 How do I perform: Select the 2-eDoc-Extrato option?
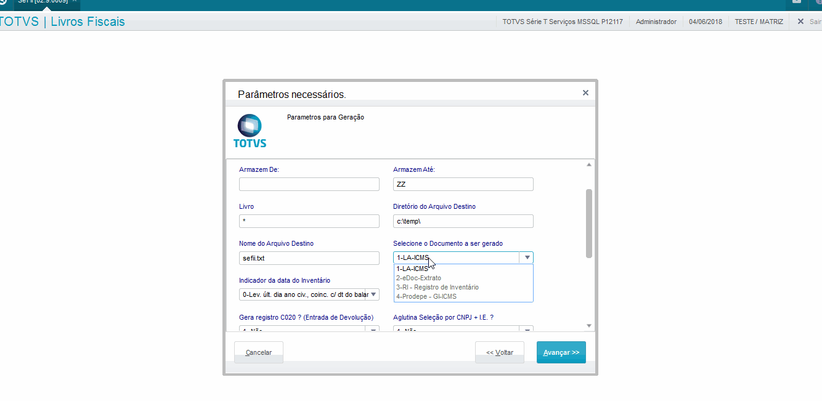[463, 278]
